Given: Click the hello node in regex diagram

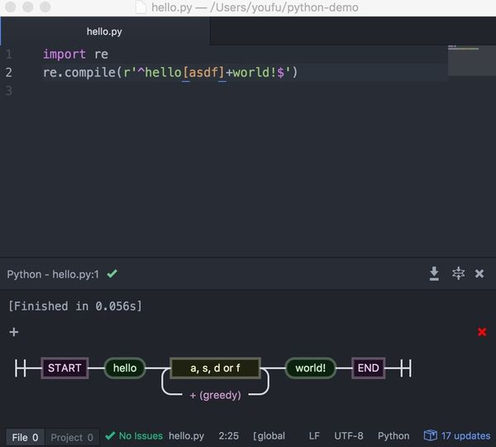Looking at the screenshot, I should (x=125, y=368).
